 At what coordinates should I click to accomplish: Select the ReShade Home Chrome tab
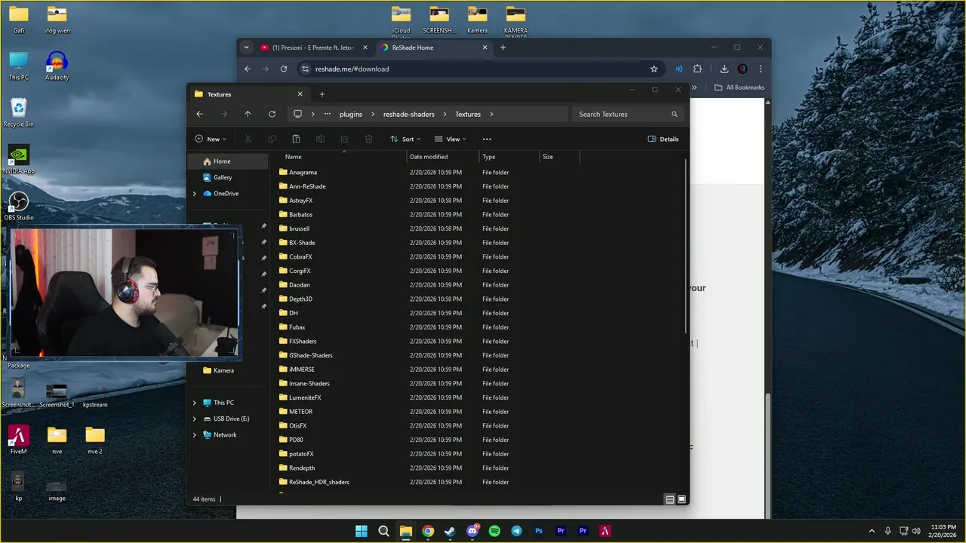coord(435,48)
